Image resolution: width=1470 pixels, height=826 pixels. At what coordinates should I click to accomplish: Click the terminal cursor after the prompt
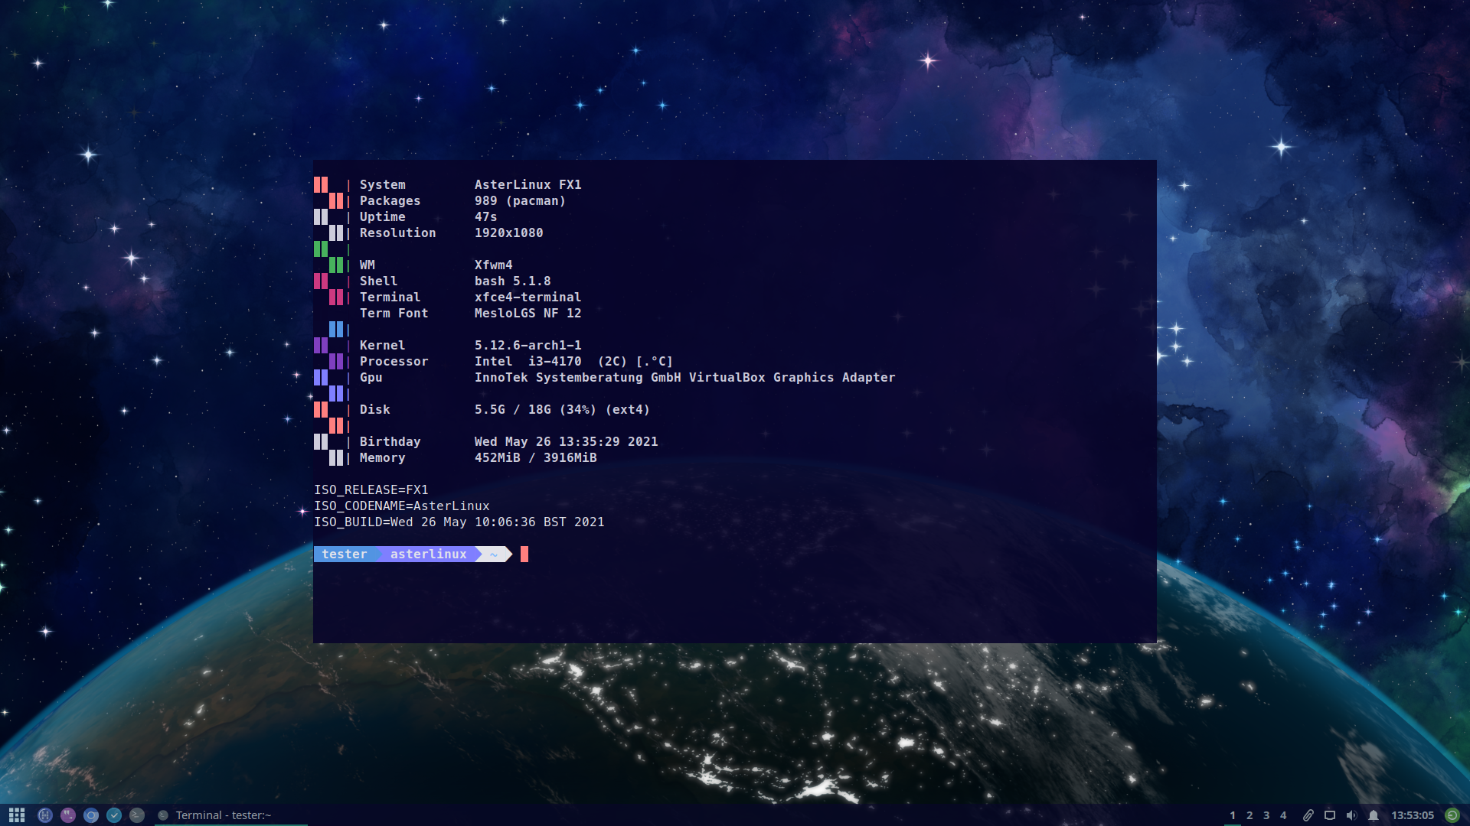[524, 554]
